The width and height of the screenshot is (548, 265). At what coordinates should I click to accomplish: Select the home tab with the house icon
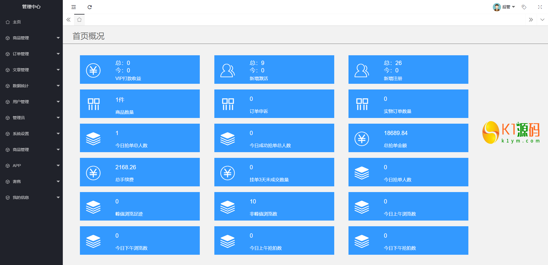pyautogui.click(x=79, y=20)
